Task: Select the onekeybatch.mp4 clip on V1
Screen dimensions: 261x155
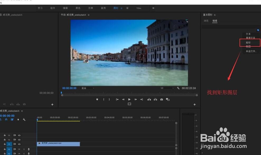Action: pyautogui.click(x=58, y=144)
